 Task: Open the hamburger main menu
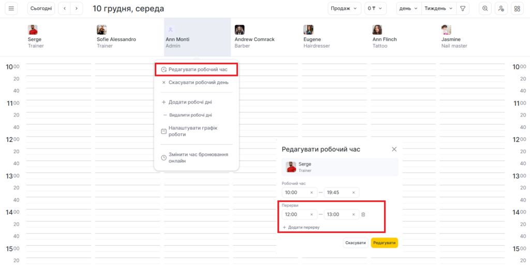(11, 8)
